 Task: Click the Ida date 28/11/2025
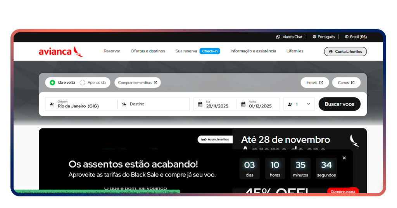click(x=215, y=104)
